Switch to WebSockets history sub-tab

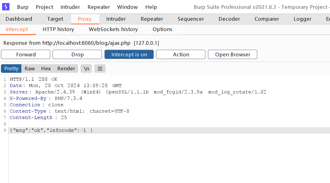pos(113,29)
